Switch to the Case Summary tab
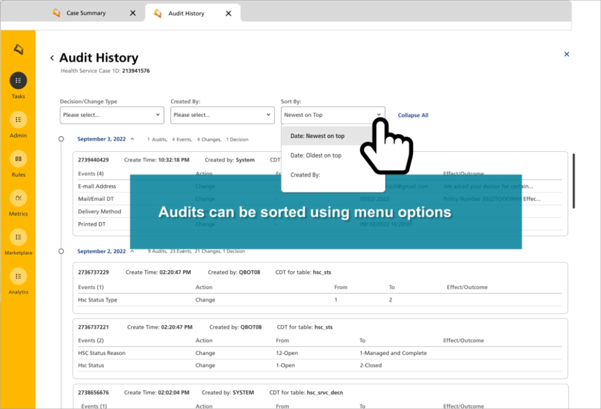This screenshot has width=601, height=409. point(86,14)
